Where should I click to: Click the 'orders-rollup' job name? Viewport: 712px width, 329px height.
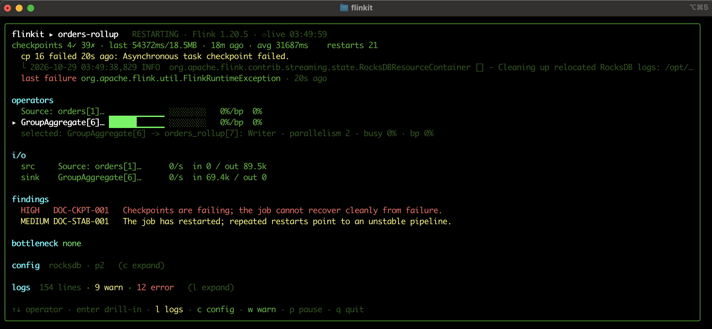88,34
